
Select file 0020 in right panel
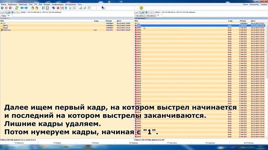click(x=200, y=63)
